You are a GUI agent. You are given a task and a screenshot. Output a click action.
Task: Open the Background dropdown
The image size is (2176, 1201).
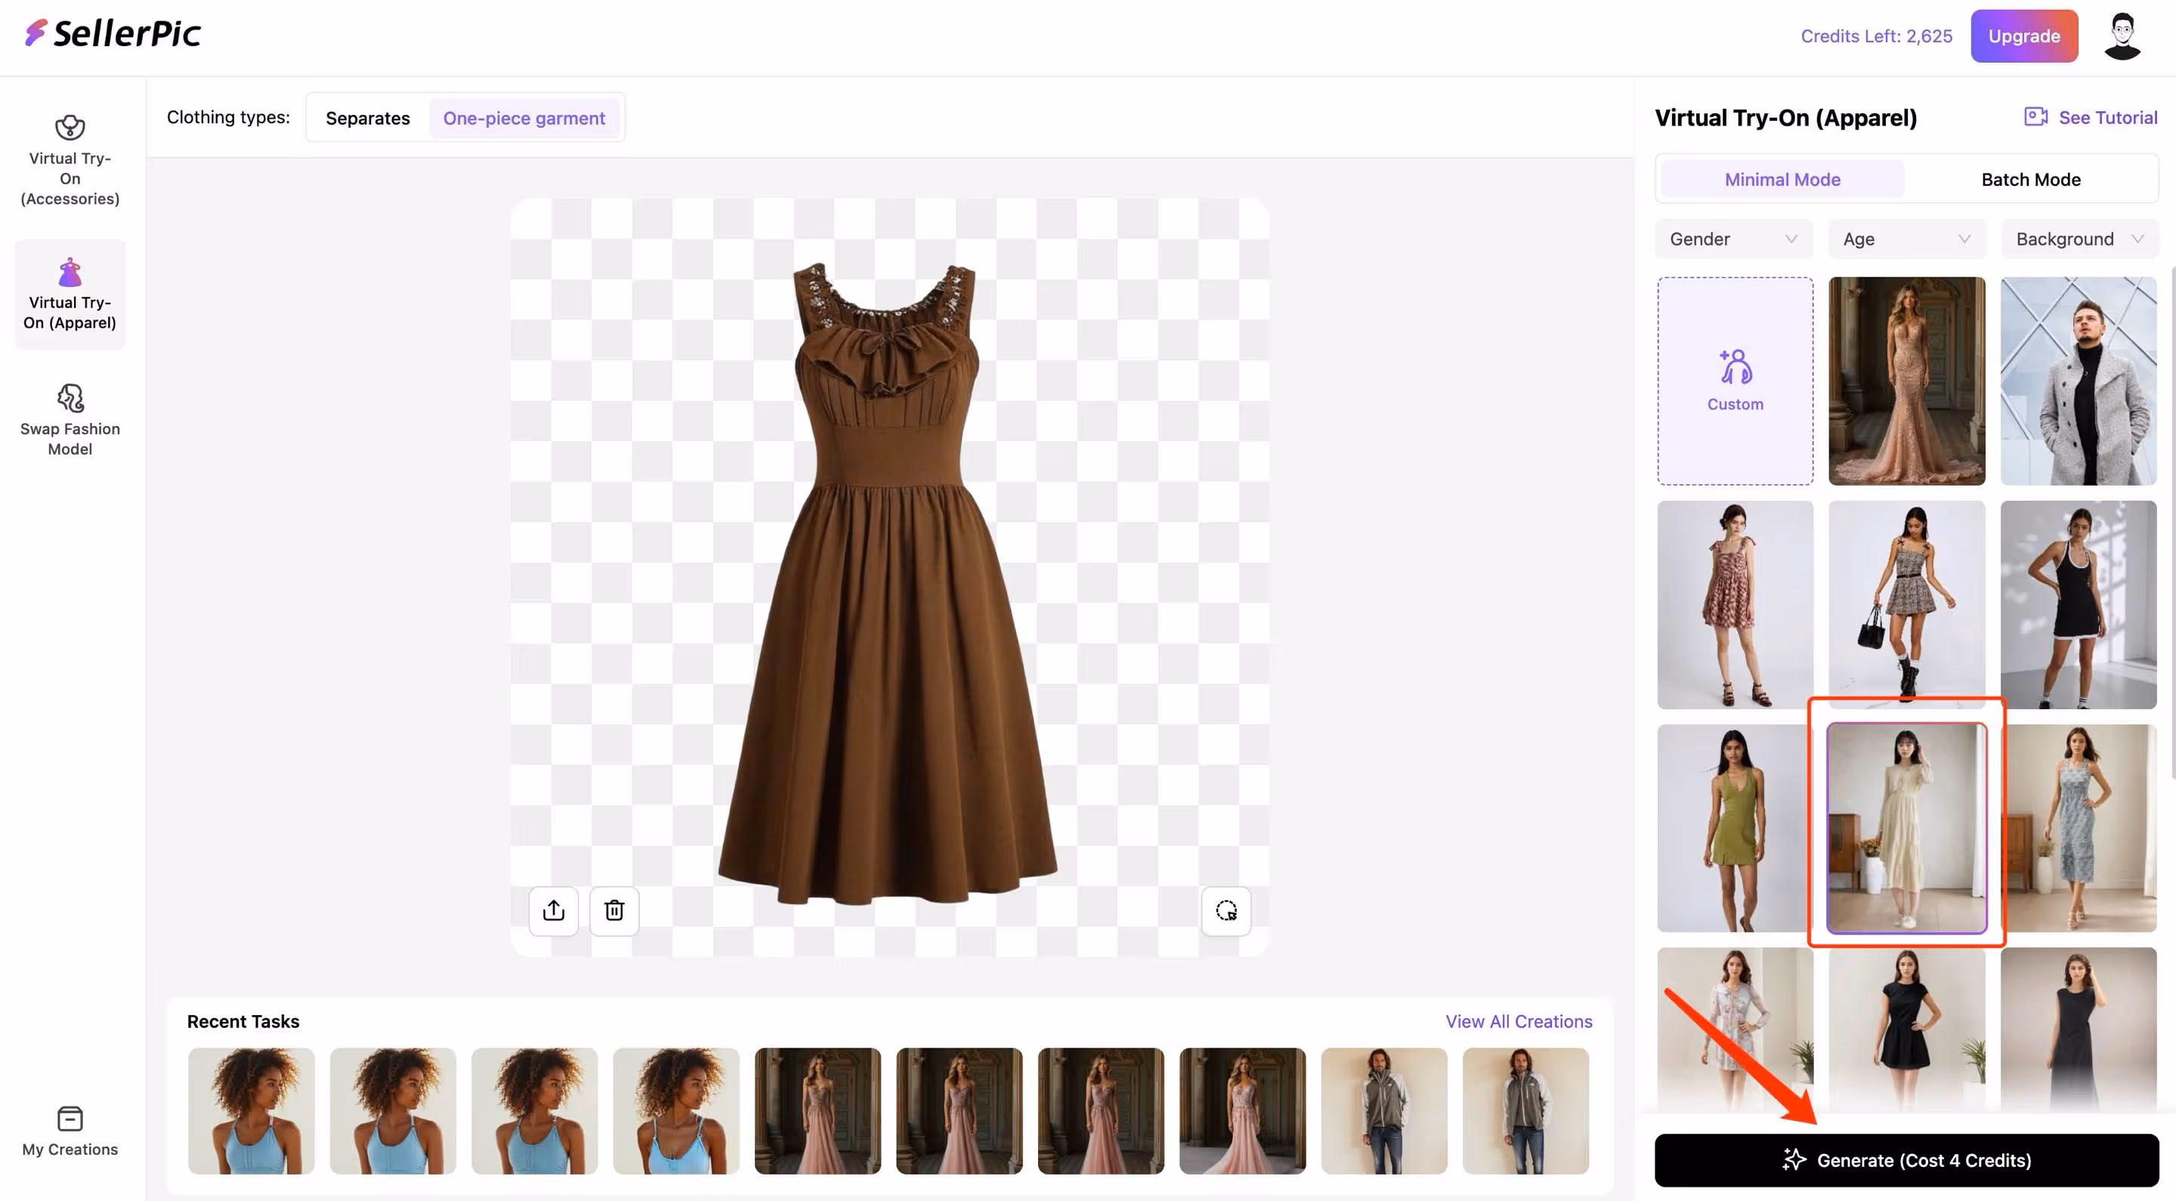click(x=2078, y=239)
